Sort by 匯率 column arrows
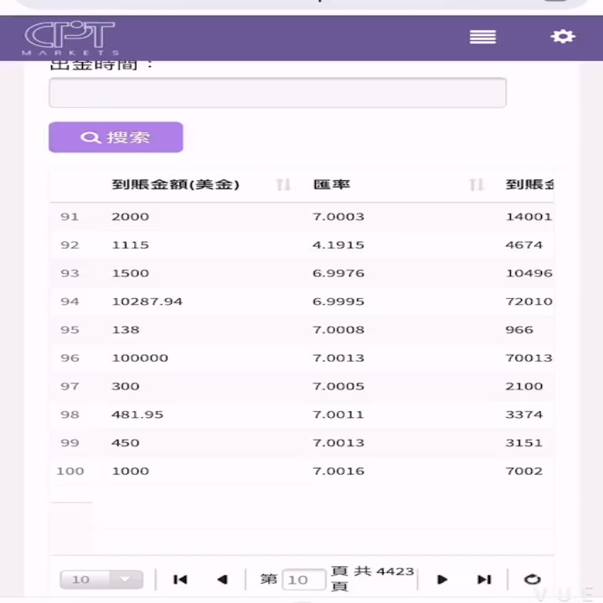The image size is (603, 603). 476,185
